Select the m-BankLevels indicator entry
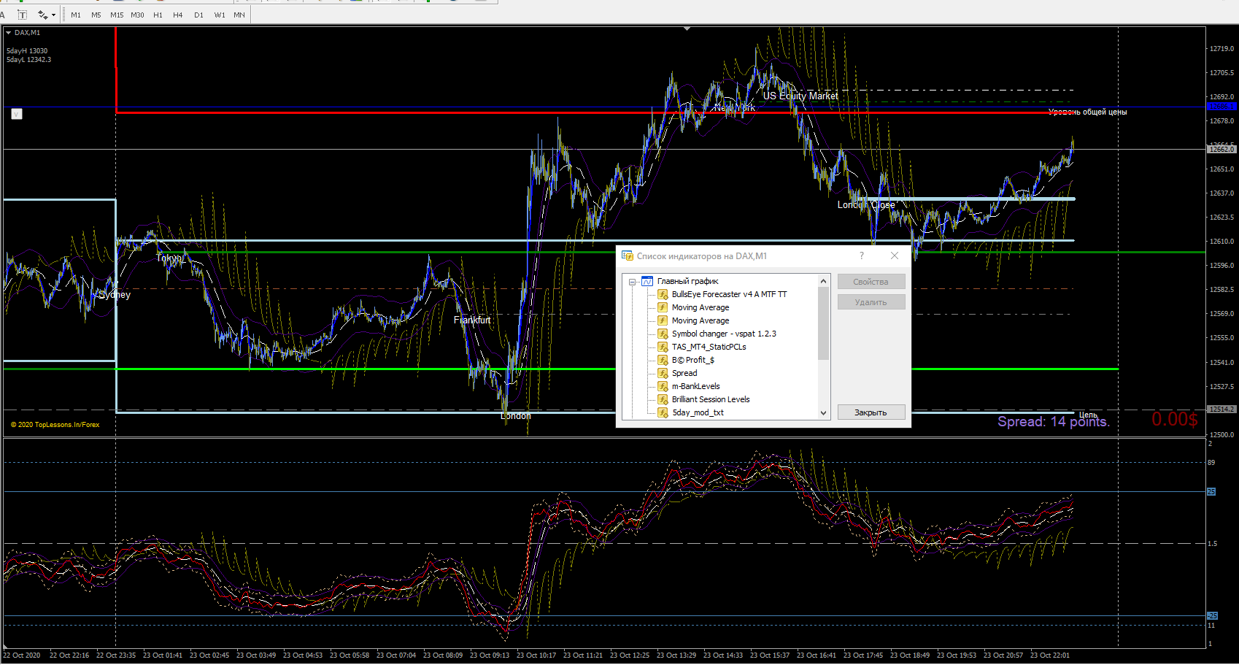Viewport: 1239px width, 665px height. (695, 386)
